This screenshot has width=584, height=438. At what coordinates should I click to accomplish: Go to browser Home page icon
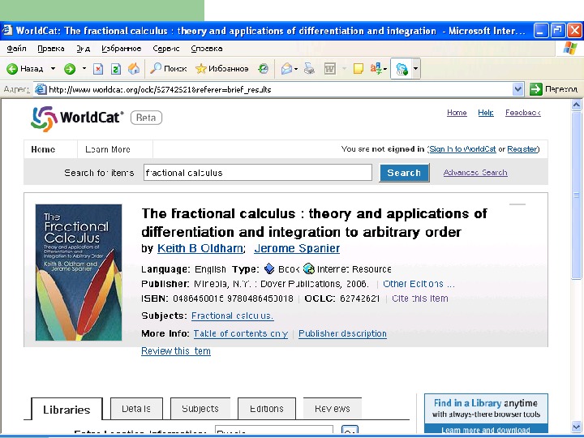(134, 68)
